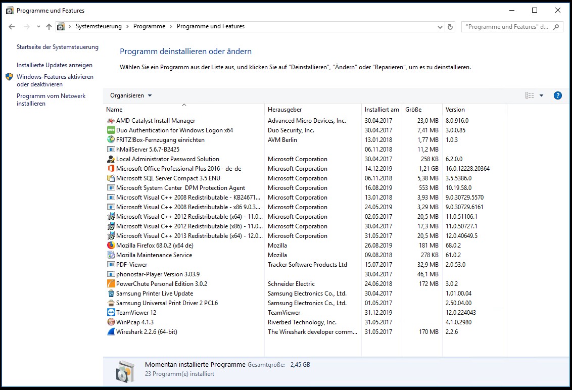Click Advanced Micro Devices, Inc. publisher cell
Viewport: 572px width, 390px height.
(307, 121)
